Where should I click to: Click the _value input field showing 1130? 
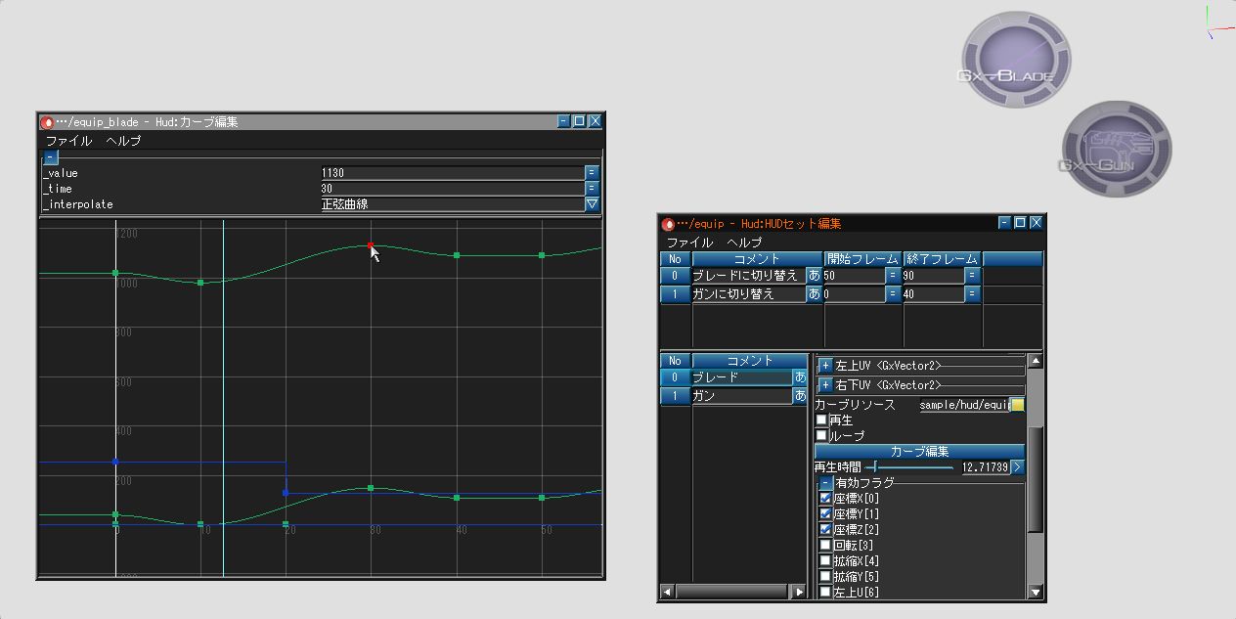pyautogui.click(x=451, y=173)
